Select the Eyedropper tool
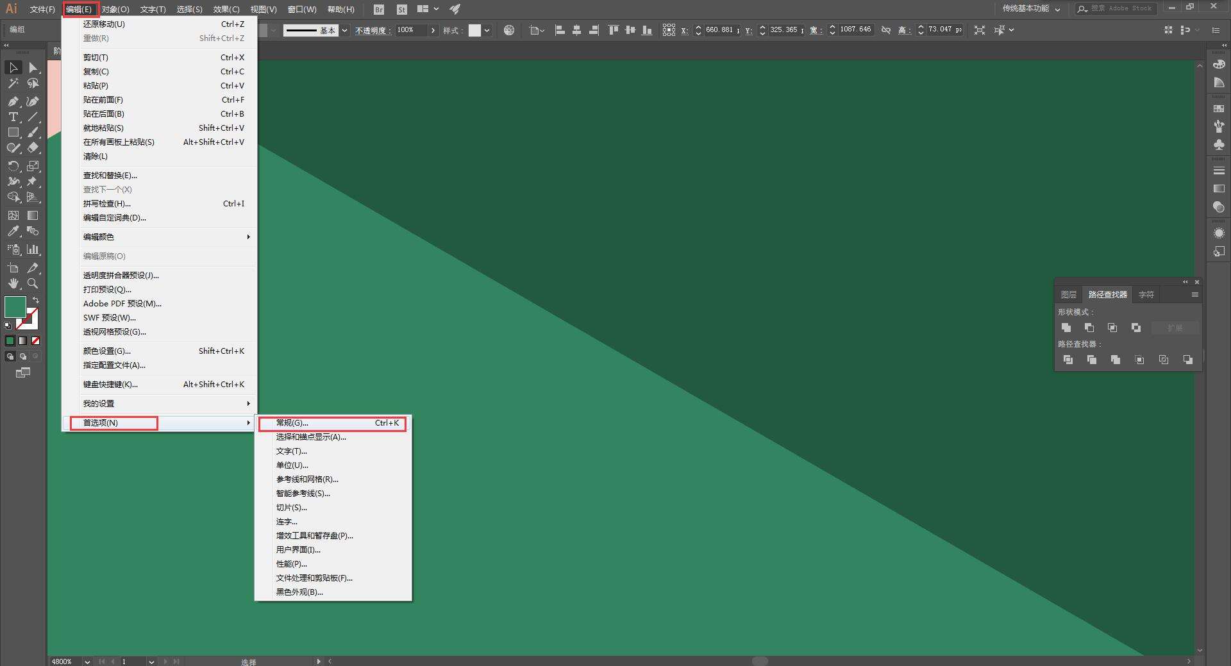The height and width of the screenshot is (666, 1231). tap(13, 231)
